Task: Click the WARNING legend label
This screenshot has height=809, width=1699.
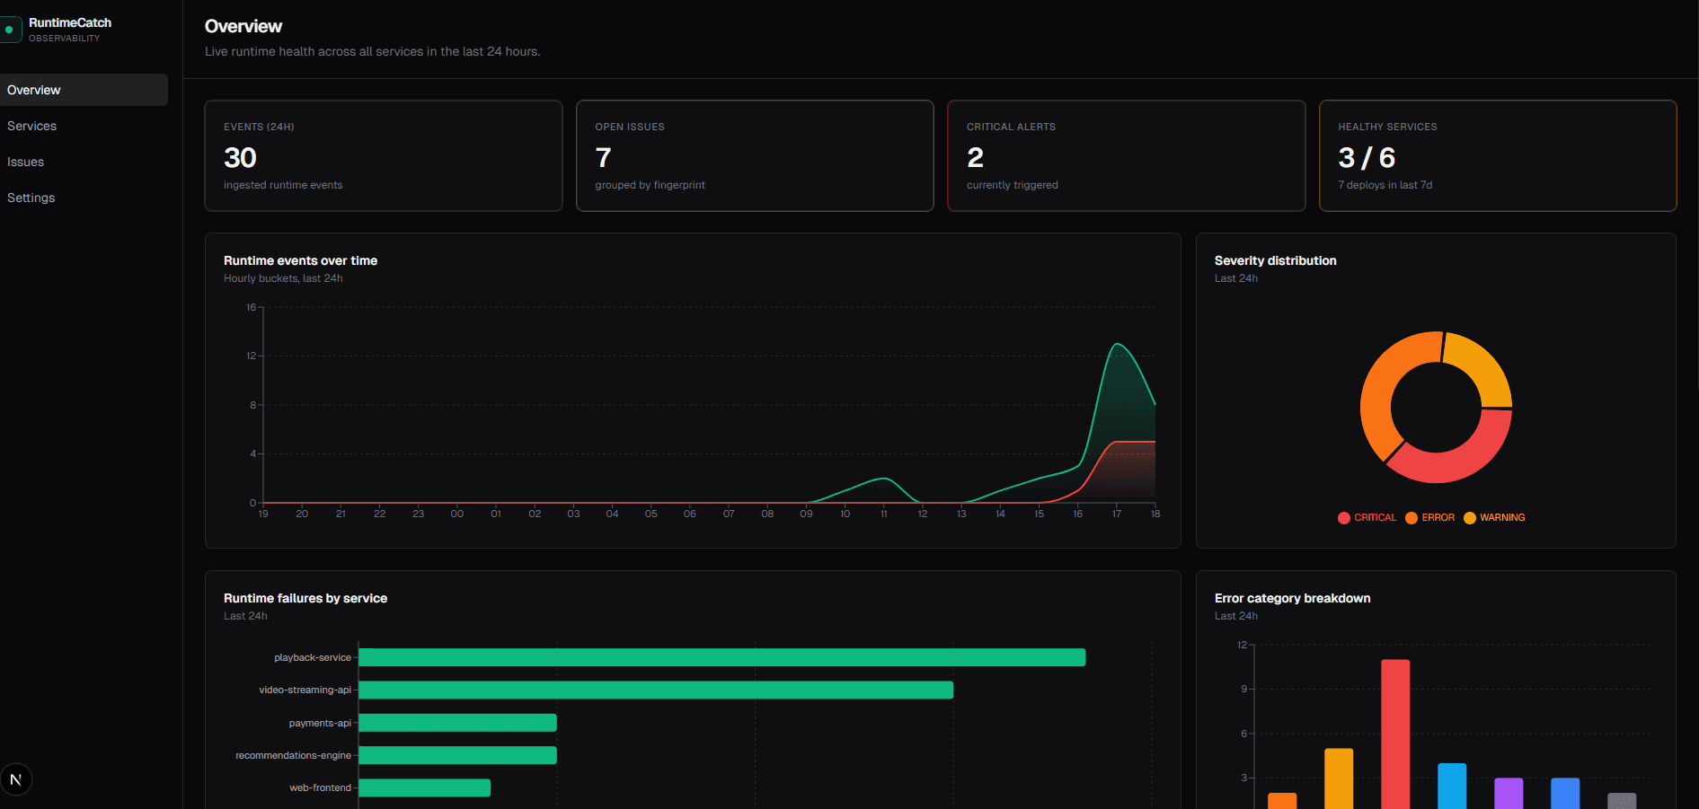Action: point(1502,518)
